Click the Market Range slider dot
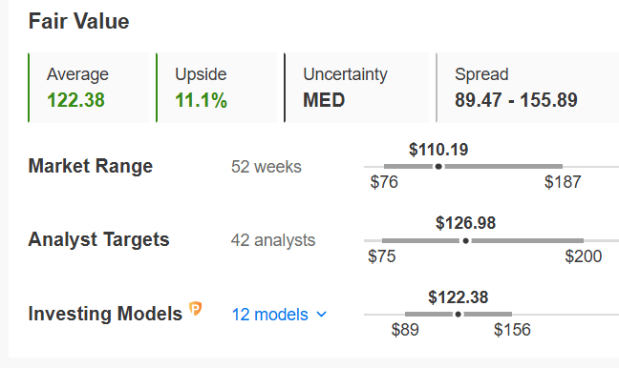The height and width of the screenshot is (368, 619). click(x=438, y=167)
